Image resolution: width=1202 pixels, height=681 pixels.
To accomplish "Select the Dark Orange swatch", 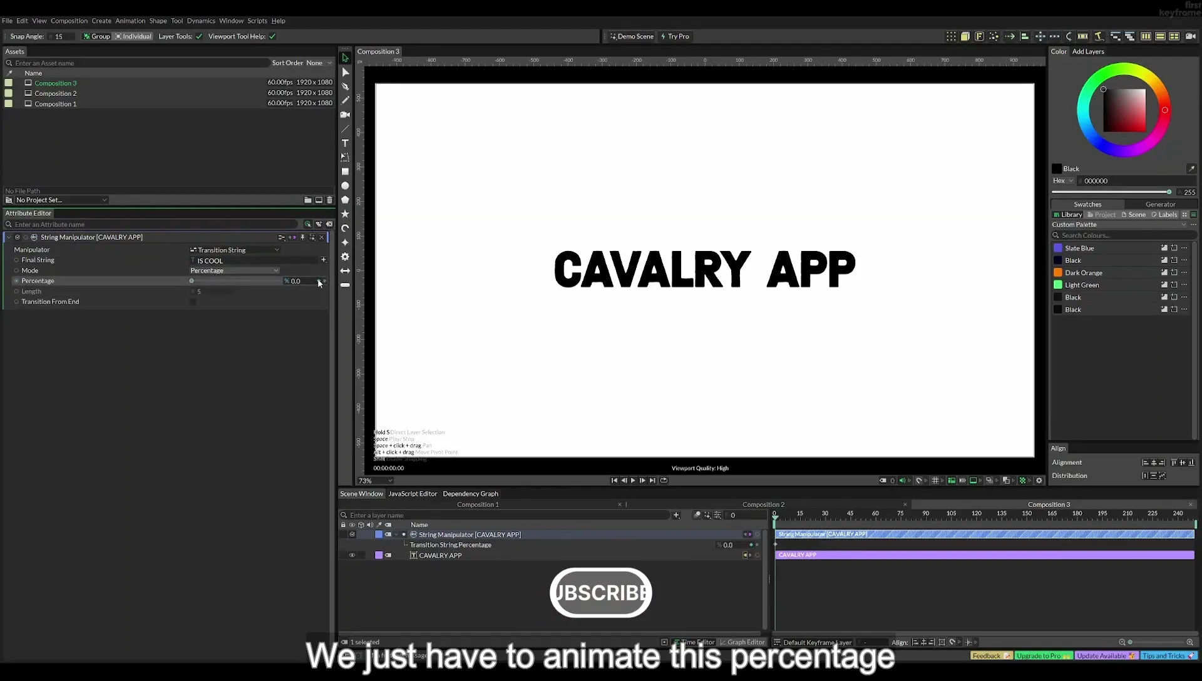I will click(x=1058, y=273).
